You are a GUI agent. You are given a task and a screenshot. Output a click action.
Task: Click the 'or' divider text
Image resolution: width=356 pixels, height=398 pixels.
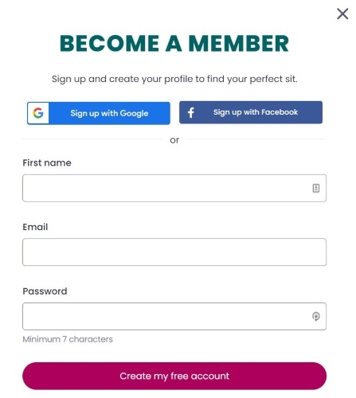click(174, 140)
